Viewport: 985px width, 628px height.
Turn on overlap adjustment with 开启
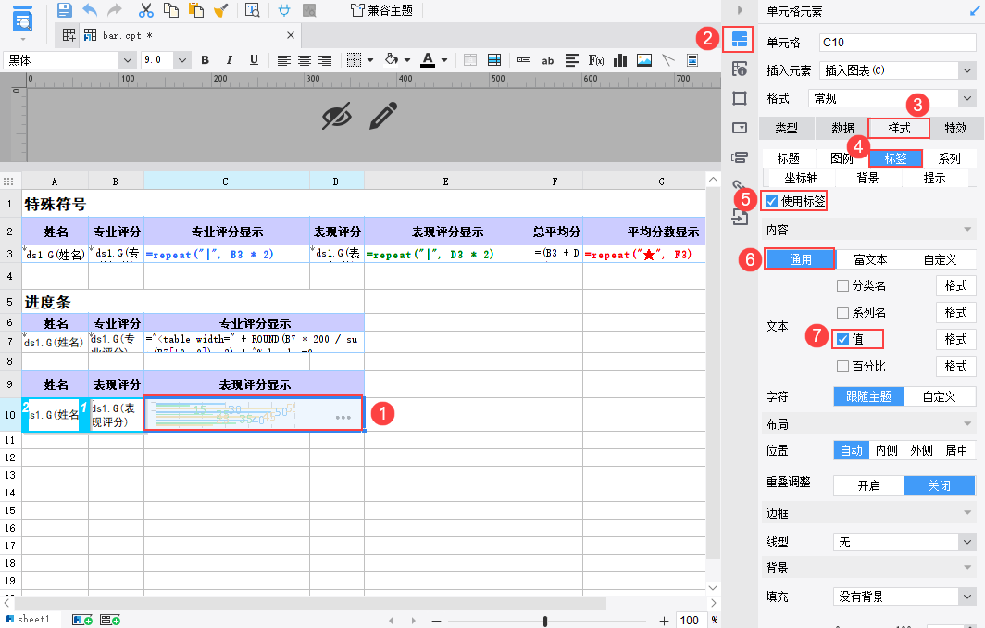[x=868, y=485]
